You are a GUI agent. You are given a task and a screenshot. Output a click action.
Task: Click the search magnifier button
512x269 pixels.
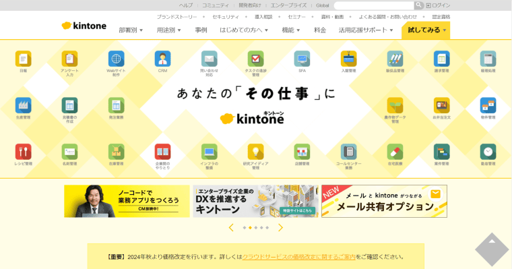pos(418,5)
